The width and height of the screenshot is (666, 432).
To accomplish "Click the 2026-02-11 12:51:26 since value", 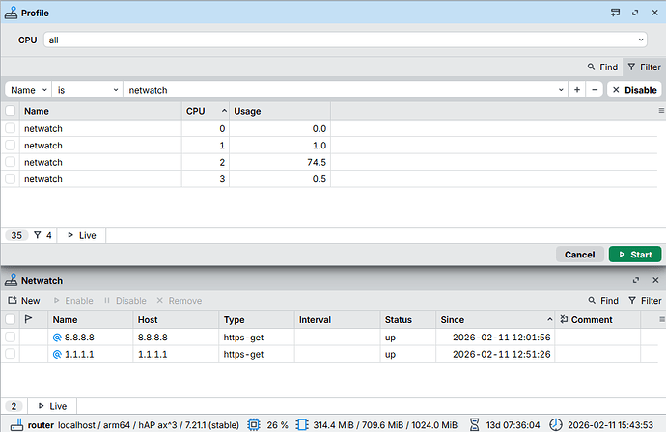I will 501,354.
